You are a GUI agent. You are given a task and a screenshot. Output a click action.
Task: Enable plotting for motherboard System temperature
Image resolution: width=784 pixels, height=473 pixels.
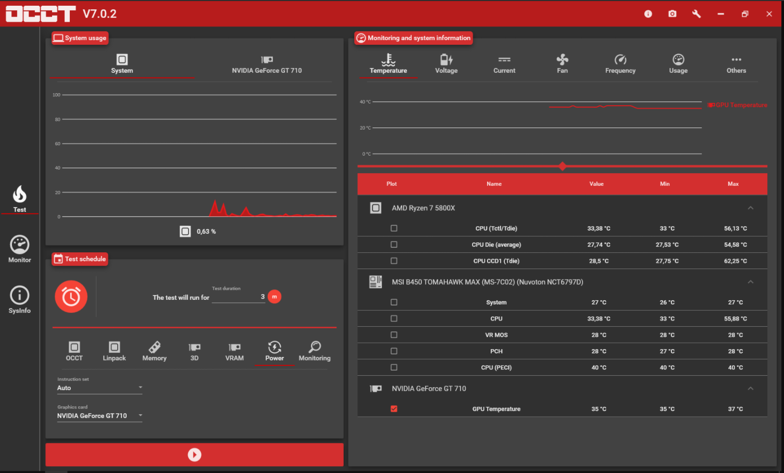[x=394, y=302]
